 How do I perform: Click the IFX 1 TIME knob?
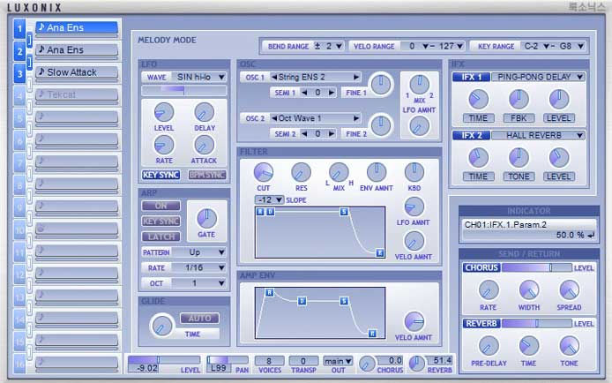478,99
